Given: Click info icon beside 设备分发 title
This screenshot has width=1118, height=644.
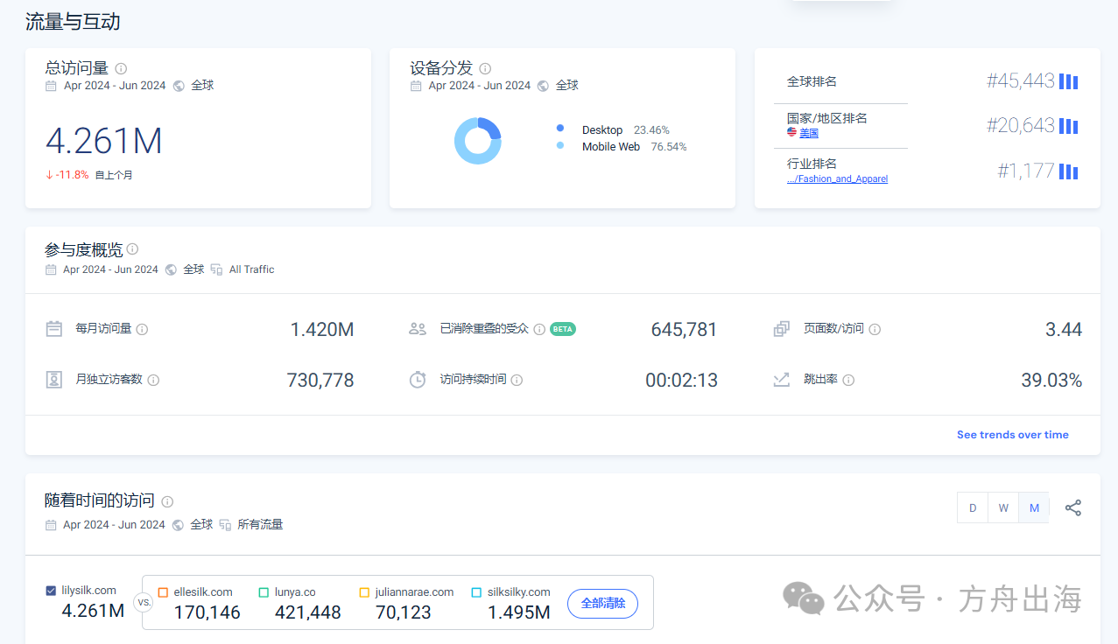Looking at the screenshot, I should click(x=485, y=68).
